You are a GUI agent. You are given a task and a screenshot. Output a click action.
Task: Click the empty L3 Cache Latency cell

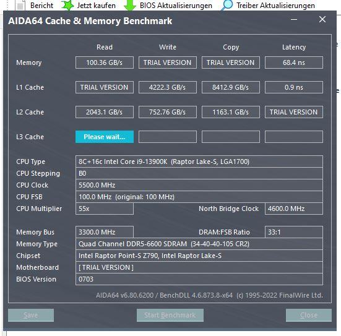(294, 137)
